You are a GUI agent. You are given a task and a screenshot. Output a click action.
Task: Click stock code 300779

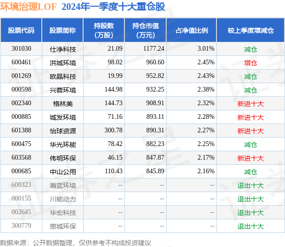[21, 226]
